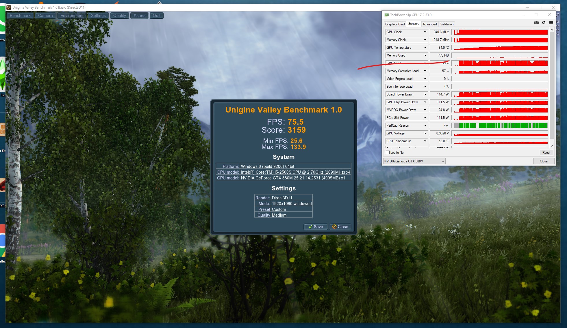The width and height of the screenshot is (567, 328).
Task: Toggle the Sound button in Valley toolbar
Action: 140,16
